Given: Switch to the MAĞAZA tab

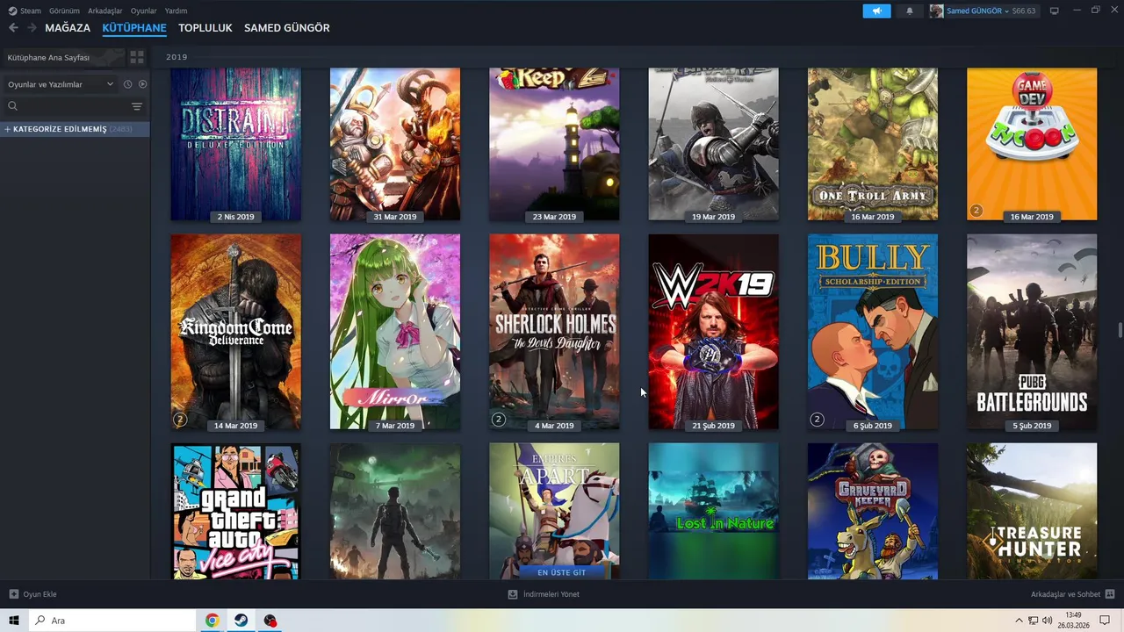Looking at the screenshot, I should tap(68, 28).
